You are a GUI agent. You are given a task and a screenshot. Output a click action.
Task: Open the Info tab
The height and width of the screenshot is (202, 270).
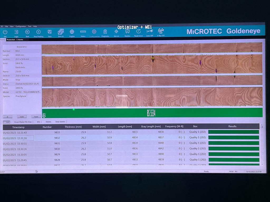[x=38, y=122]
